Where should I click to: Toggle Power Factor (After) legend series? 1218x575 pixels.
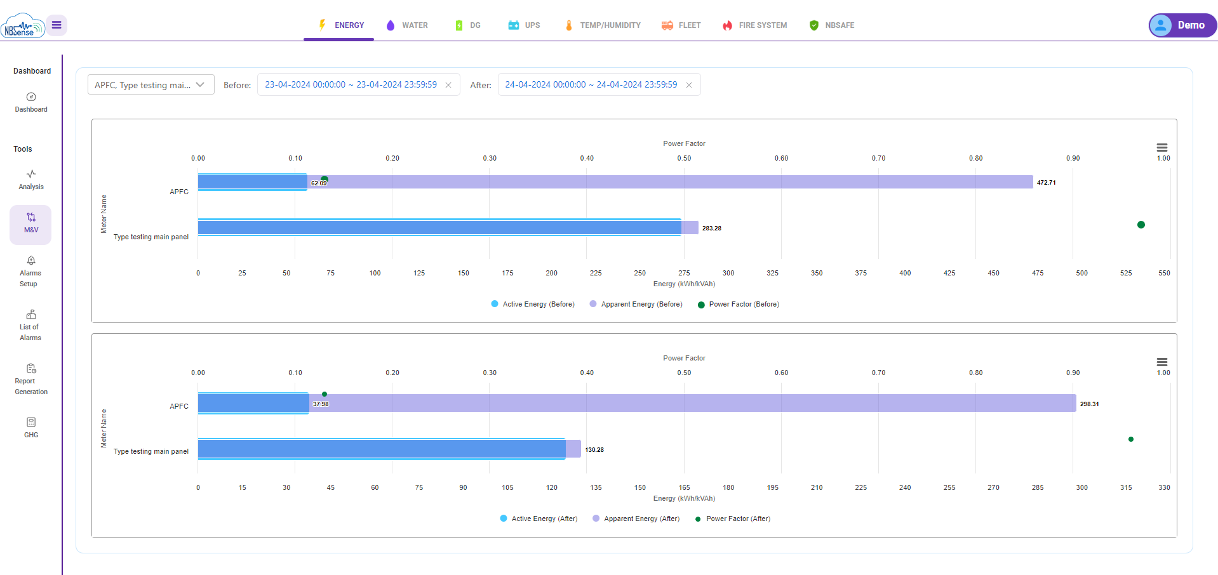733,519
